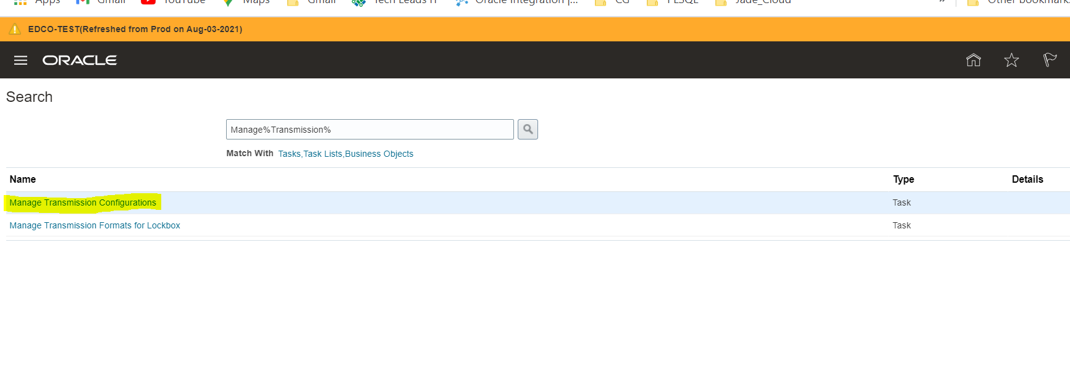Click the warning triangle in the banner
The image size is (1070, 371).
coord(15,29)
